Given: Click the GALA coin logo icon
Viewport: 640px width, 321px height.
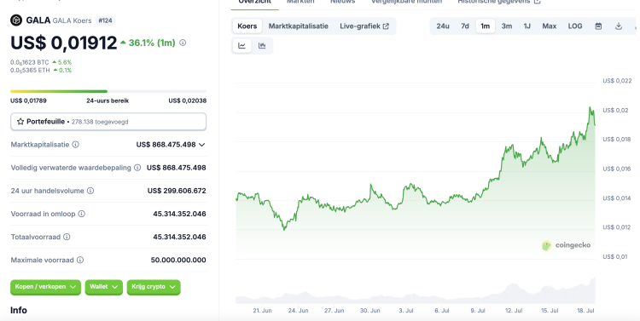Looking at the screenshot, I should (x=16, y=20).
